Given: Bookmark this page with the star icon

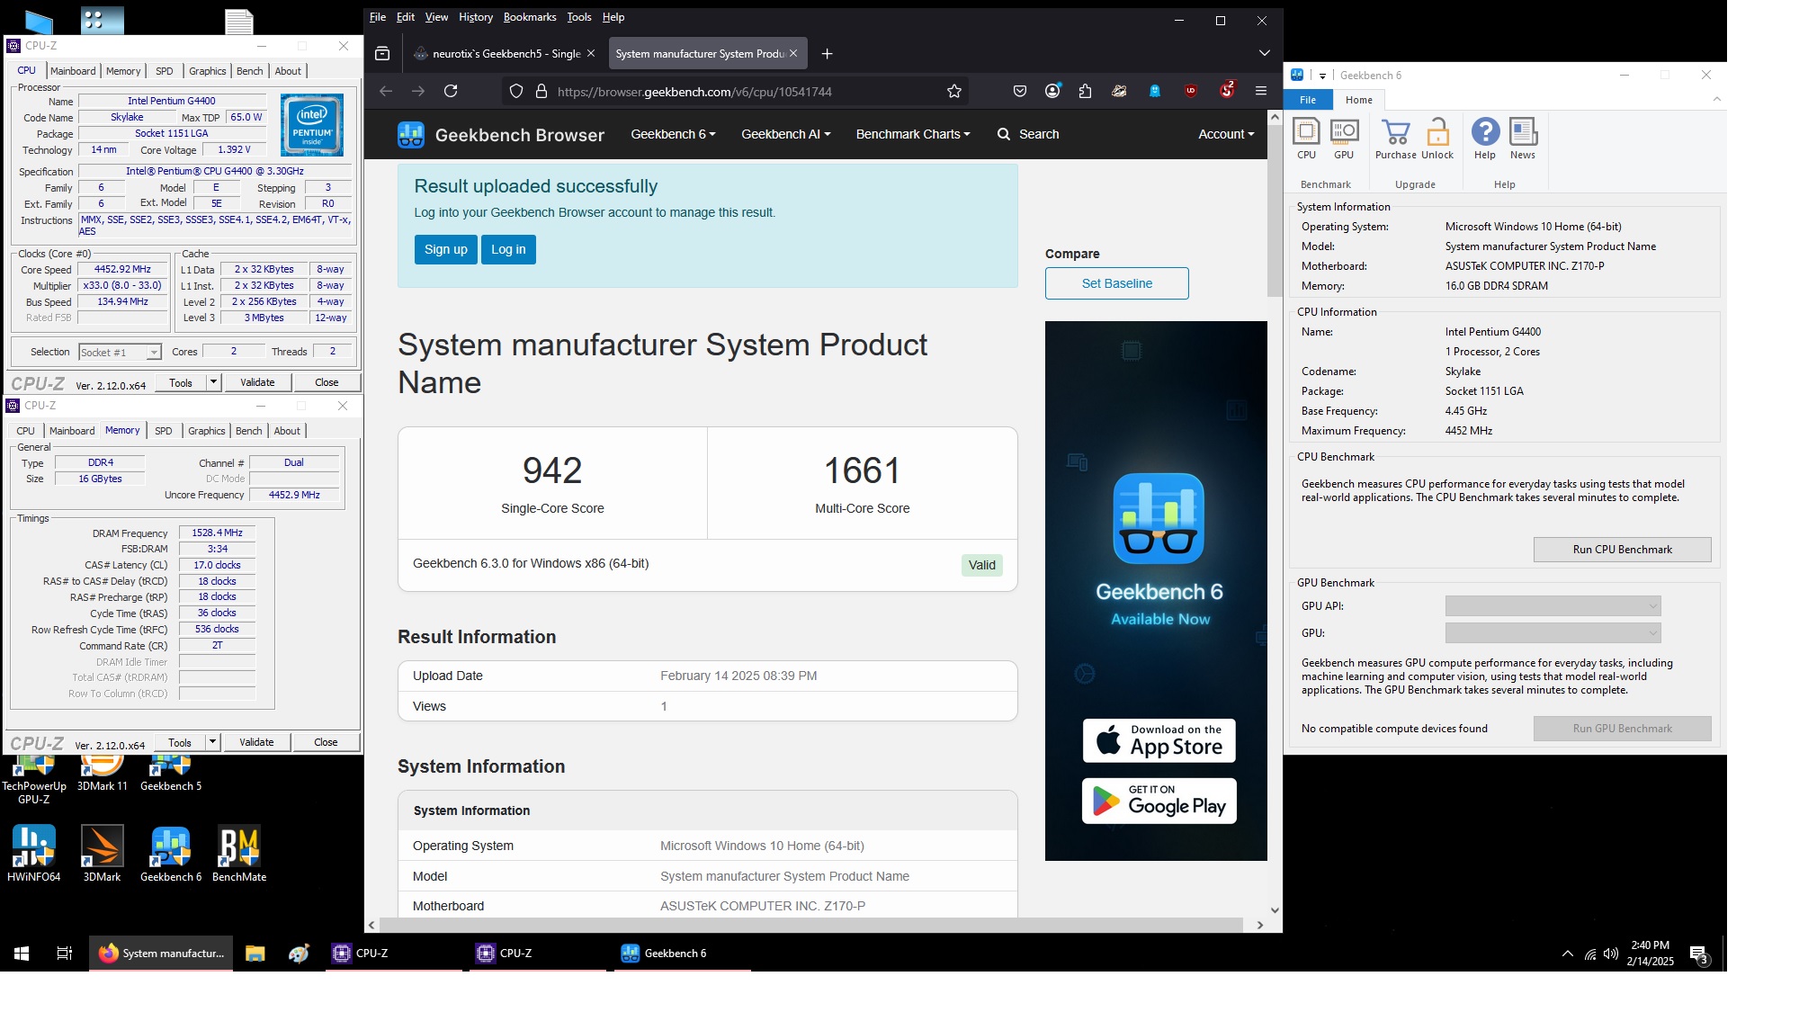Looking at the screenshot, I should [954, 91].
